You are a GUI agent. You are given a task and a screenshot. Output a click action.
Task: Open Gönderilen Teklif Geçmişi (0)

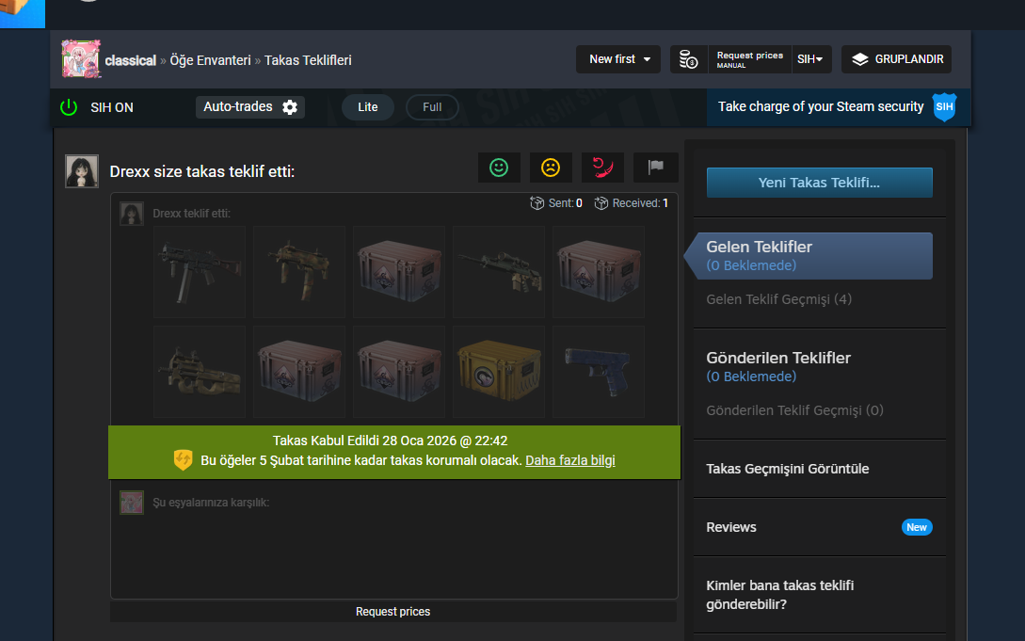(794, 411)
